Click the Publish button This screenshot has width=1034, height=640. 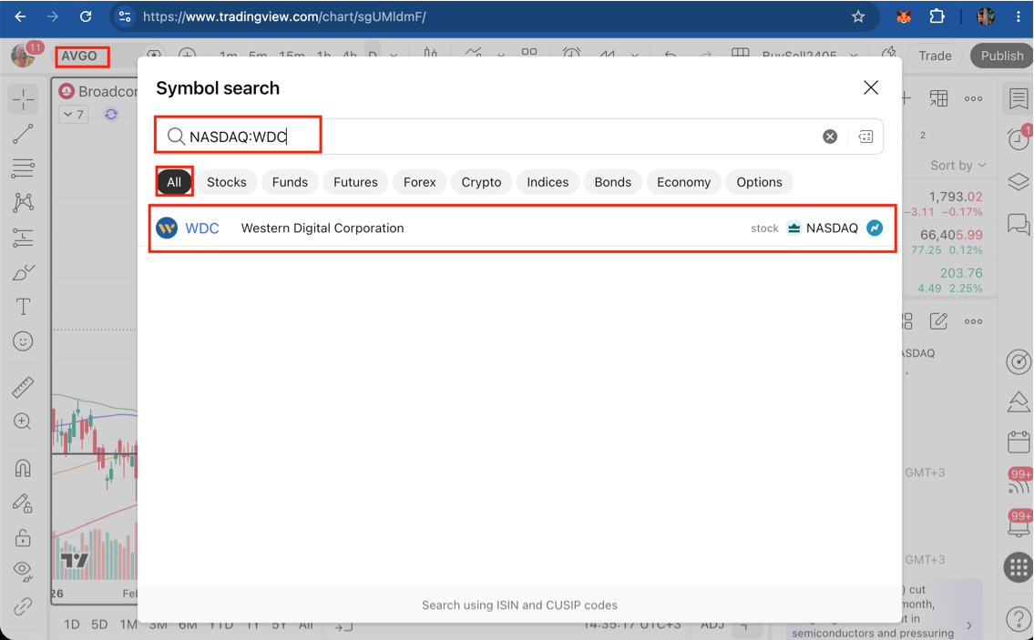[x=1002, y=56]
